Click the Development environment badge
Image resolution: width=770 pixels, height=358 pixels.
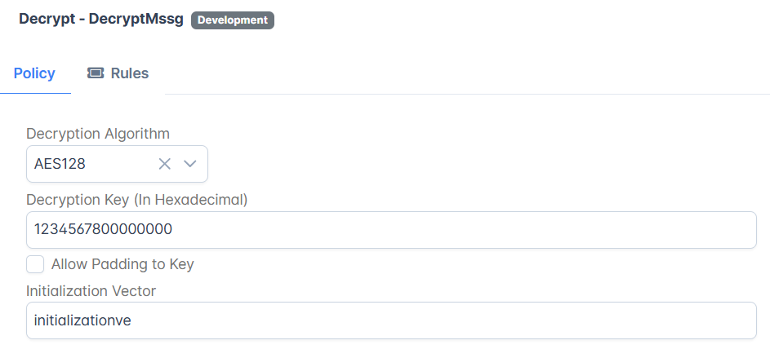click(232, 20)
